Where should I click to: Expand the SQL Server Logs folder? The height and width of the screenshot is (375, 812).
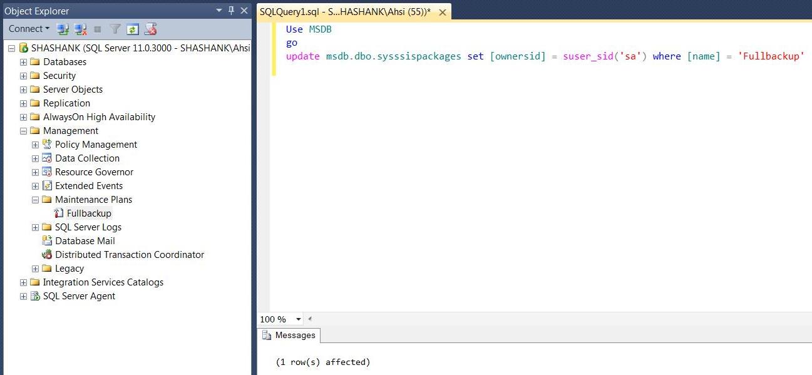click(x=35, y=227)
